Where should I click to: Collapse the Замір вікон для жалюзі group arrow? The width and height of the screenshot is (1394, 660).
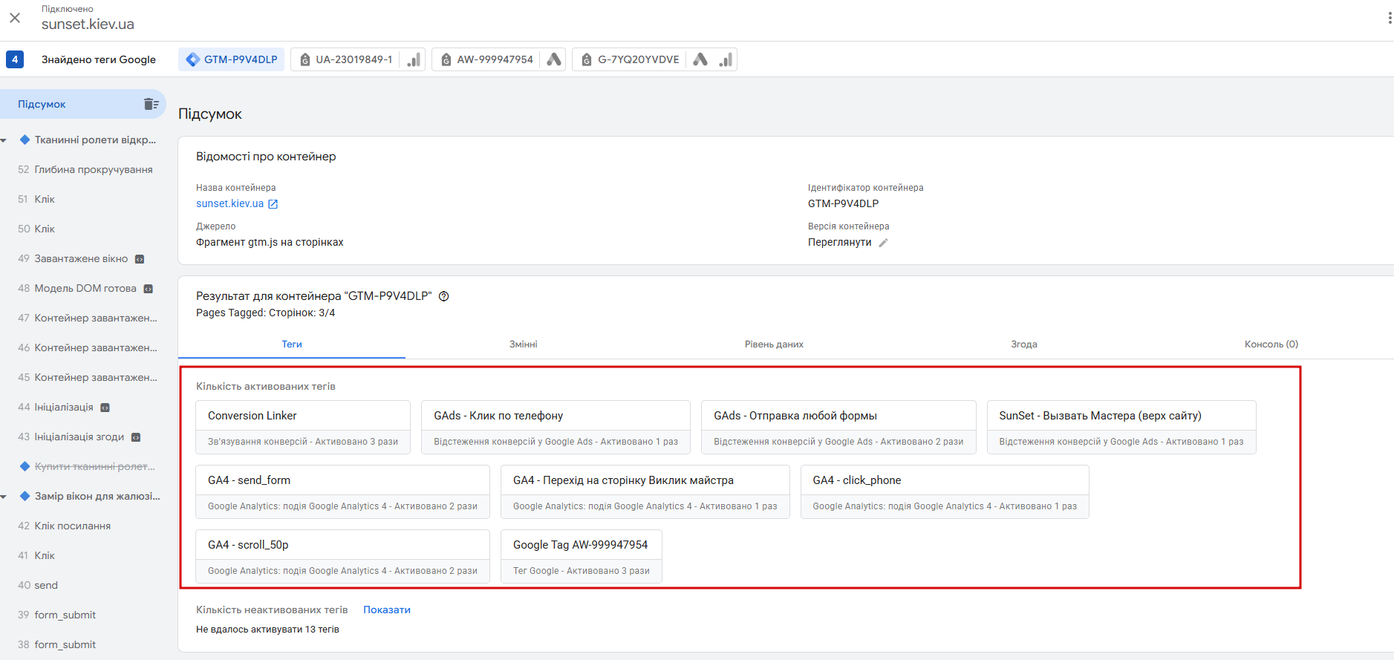pos(4,497)
